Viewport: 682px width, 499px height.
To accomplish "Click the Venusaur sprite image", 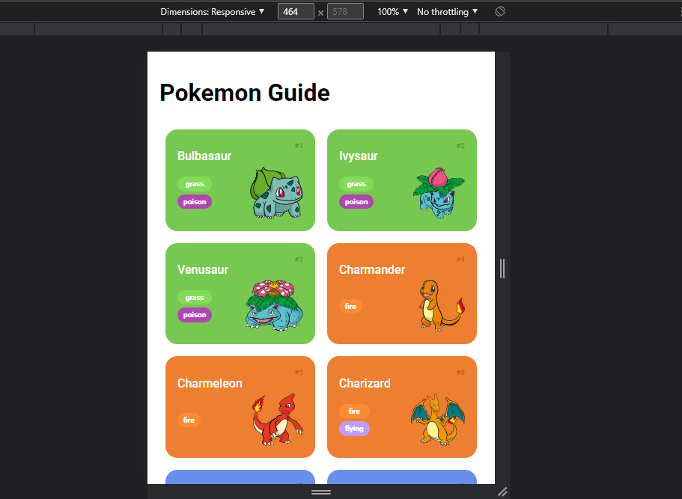I will coord(277,307).
